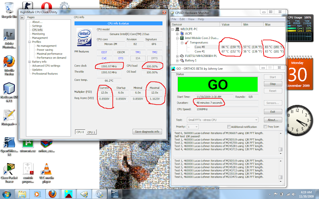Open the Help menu in Hardware Monitor
Image resolution: width=319 pixels, height=199 pixels.
201,19
